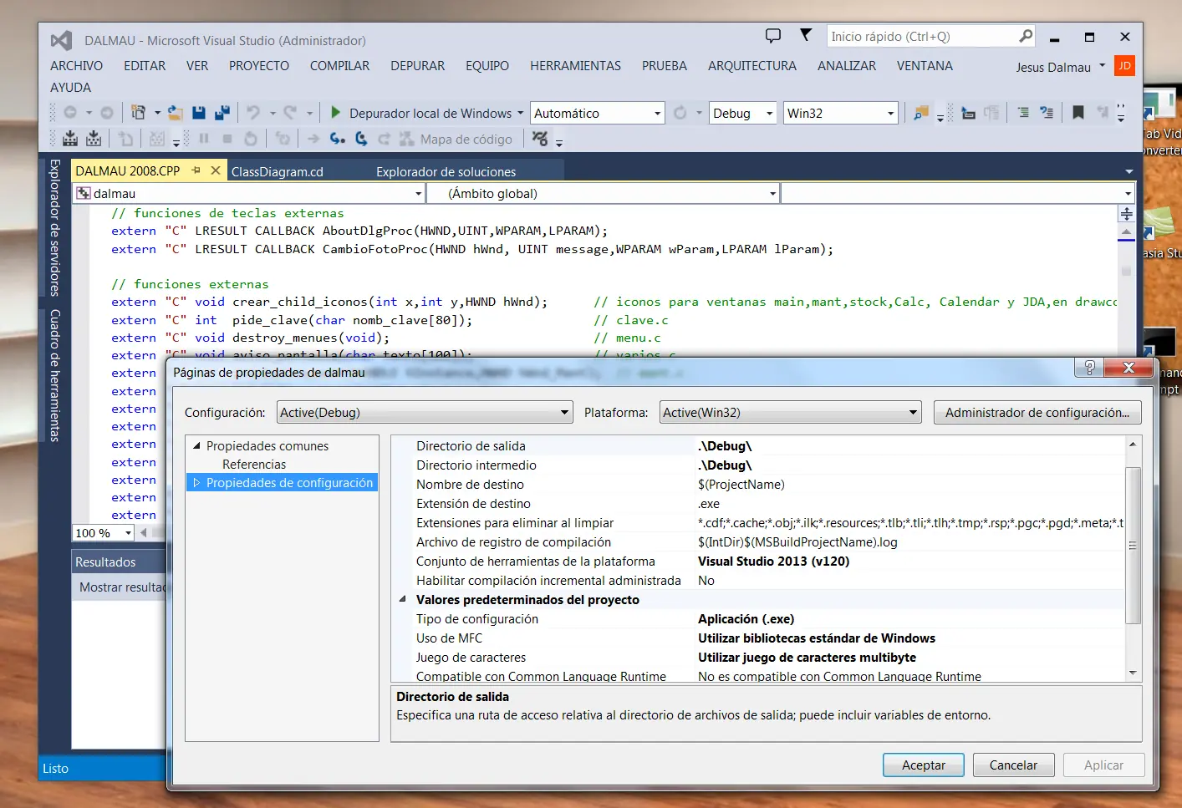1182x808 pixels.
Task: Open the Depurador local de Windows dropdown arrow
Action: [520, 113]
